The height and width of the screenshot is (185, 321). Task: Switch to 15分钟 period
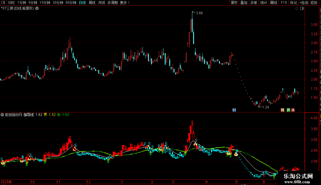(x=45, y=3)
